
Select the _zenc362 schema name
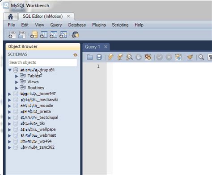click(x=38, y=147)
